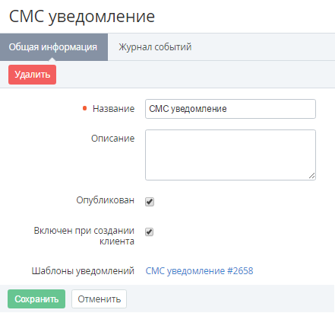Open the СМС уведомление #2658 template link

[x=199, y=271]
